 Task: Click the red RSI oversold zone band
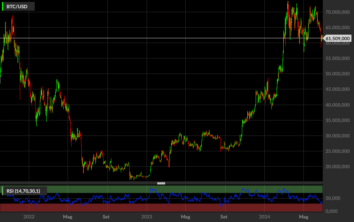pyautogui.click(x=161, y=207)
